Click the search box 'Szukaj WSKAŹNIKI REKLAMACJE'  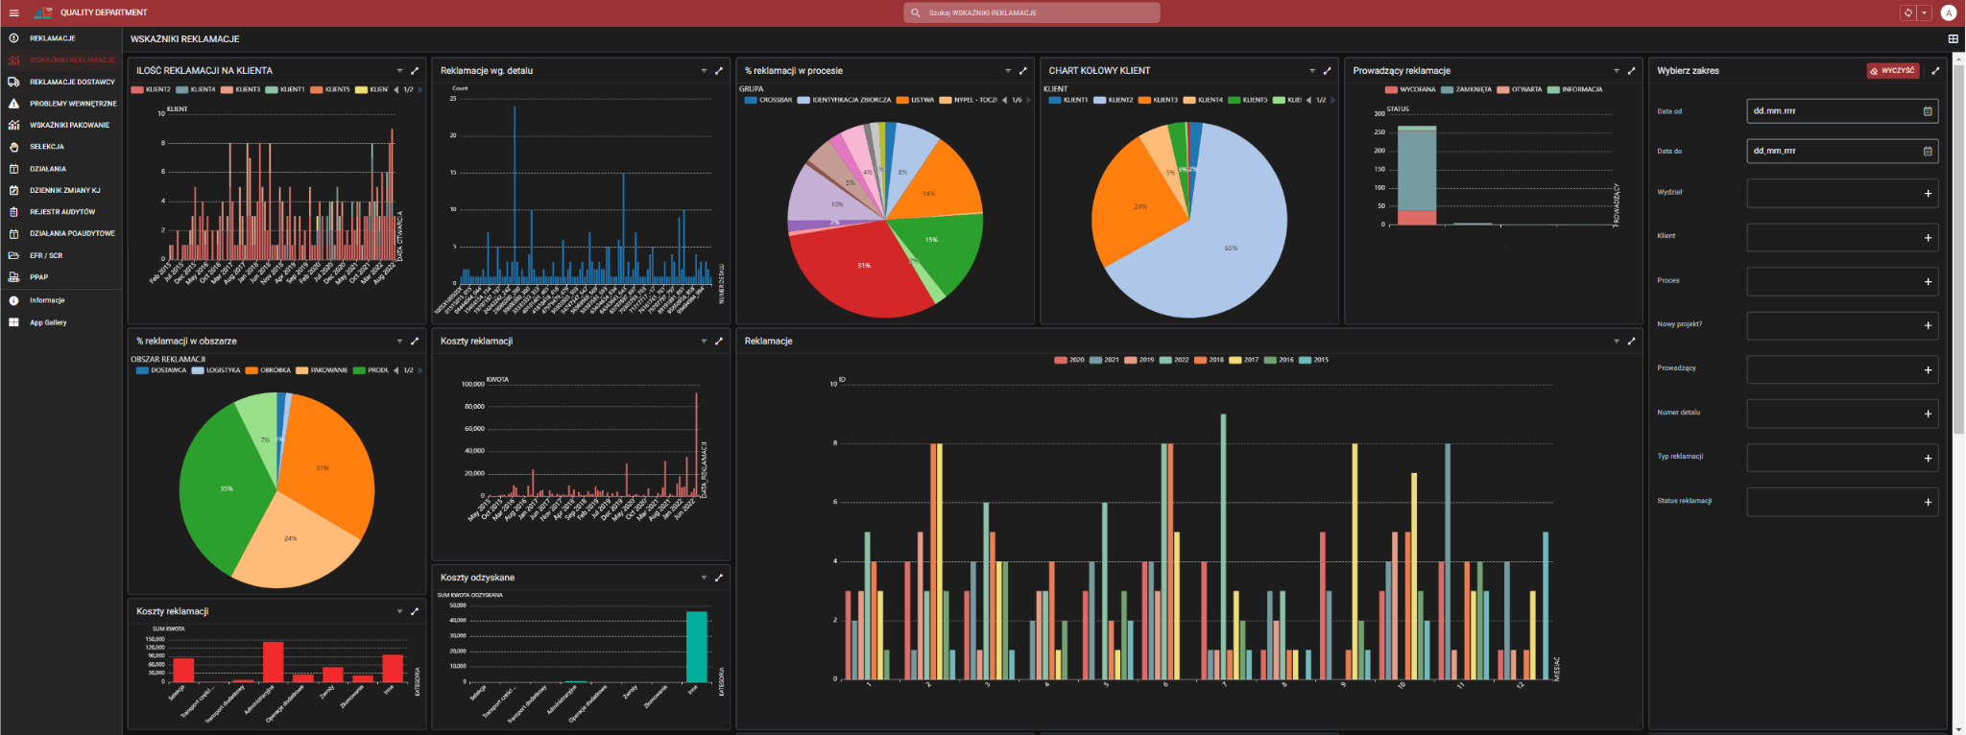[x=1032, y=12]
